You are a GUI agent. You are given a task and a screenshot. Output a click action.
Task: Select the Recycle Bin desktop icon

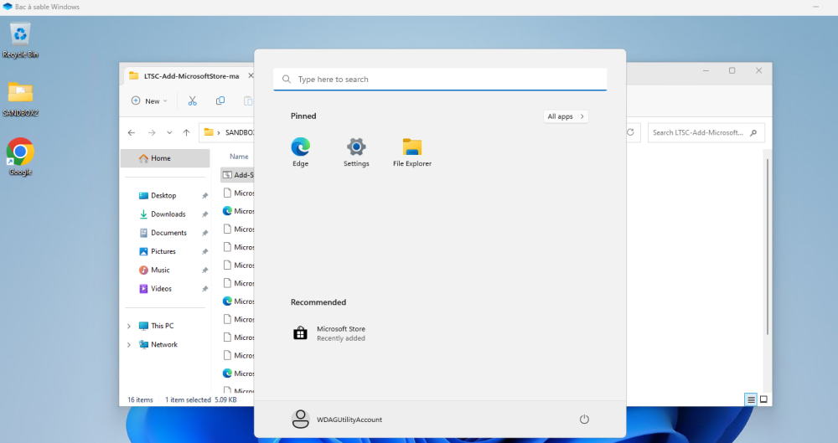tap(20, 36)
